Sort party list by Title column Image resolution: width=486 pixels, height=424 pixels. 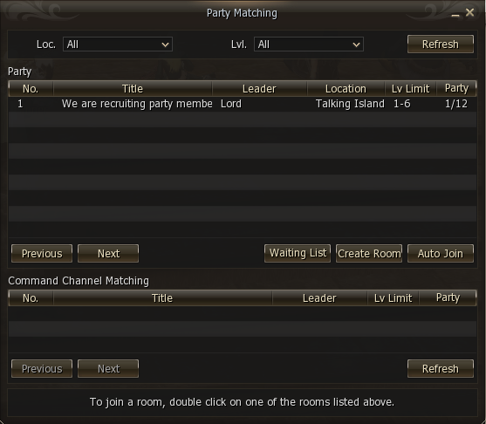pos(133,89)
